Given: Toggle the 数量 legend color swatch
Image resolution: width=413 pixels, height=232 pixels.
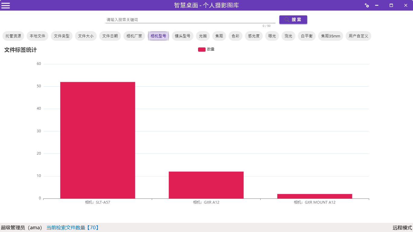Looking at the screenshot, I should click(x=202, y=50).
